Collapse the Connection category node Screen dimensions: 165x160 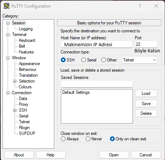coord(8,93)
